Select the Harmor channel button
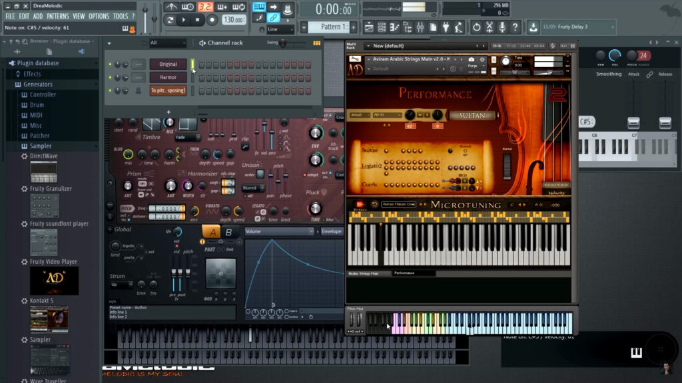Image resolution: width=682 pixels, height=383 pixels. click(168, 77)
